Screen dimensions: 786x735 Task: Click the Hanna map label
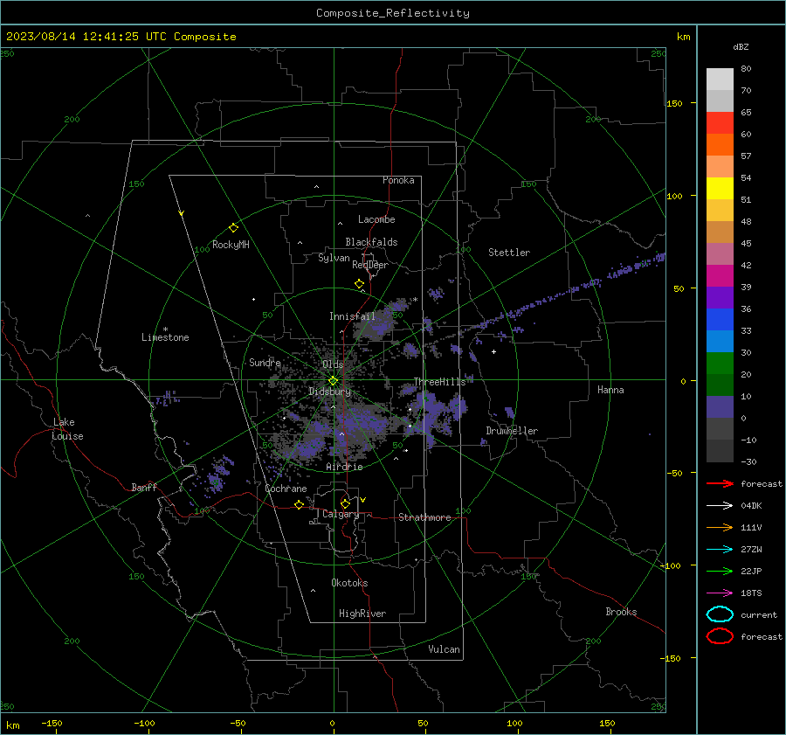[x=610, y=390]
